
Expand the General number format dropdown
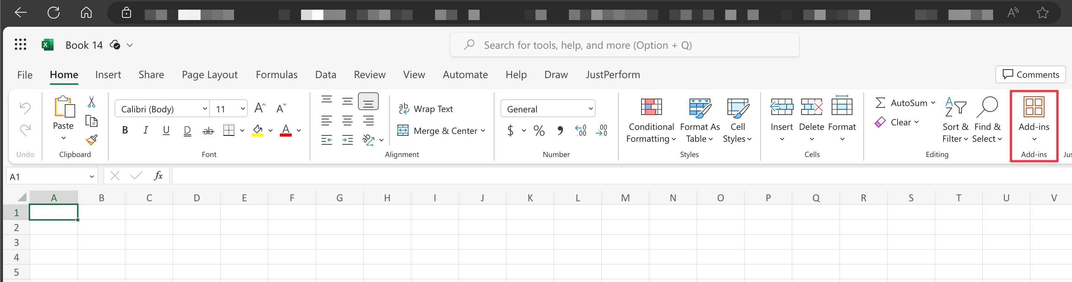590,109
